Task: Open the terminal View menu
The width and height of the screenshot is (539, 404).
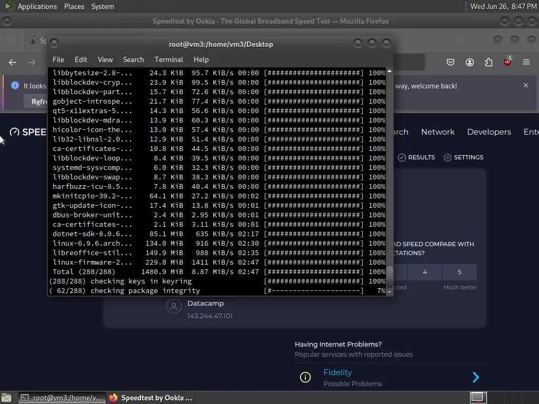Action: pos(105,59)
